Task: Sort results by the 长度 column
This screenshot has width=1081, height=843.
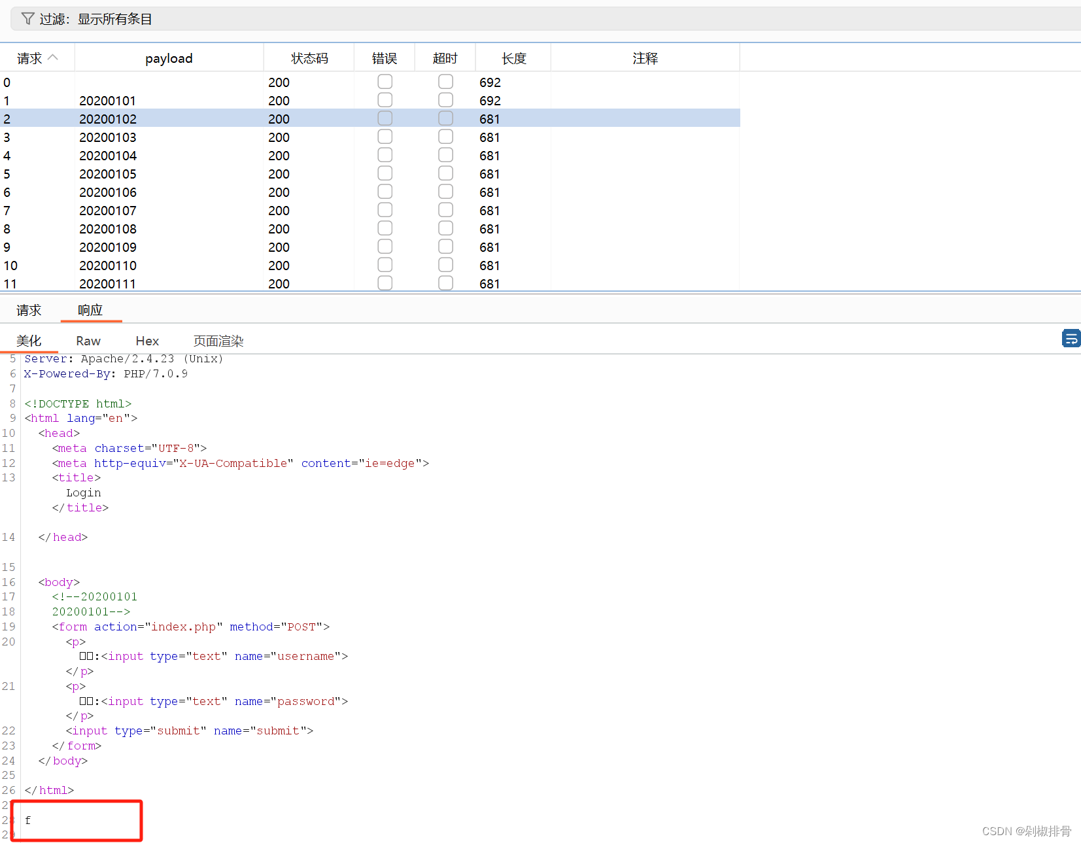Action: tap(513, 58)
